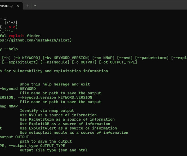This screenshot has width=187, height=156.
Task: Click 'Use ExploitDB as a source' line
Action: (65, 124)
